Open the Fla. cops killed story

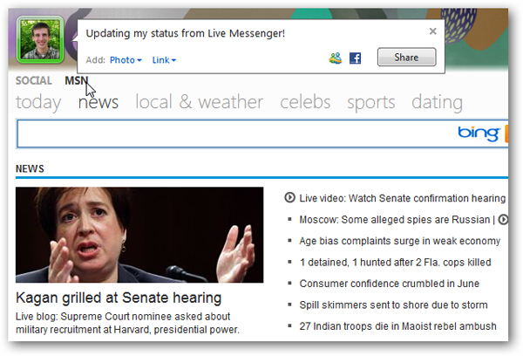click(395, 263)
